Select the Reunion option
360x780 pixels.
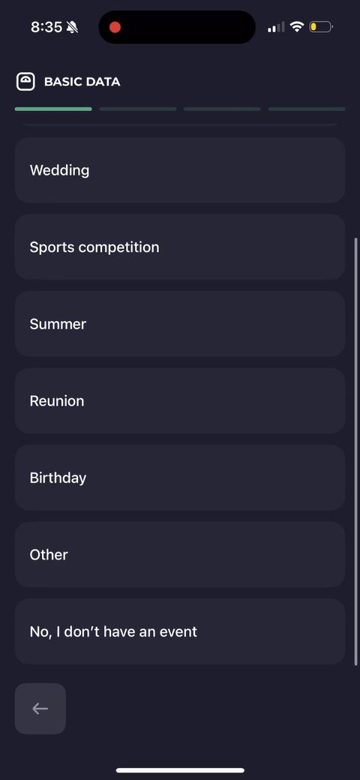coord(180,401)
